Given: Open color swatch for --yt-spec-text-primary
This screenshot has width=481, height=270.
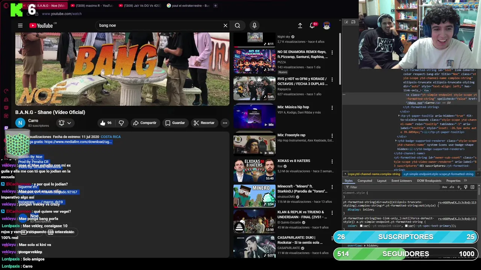Looking at the screenshot, I should 406,226.
